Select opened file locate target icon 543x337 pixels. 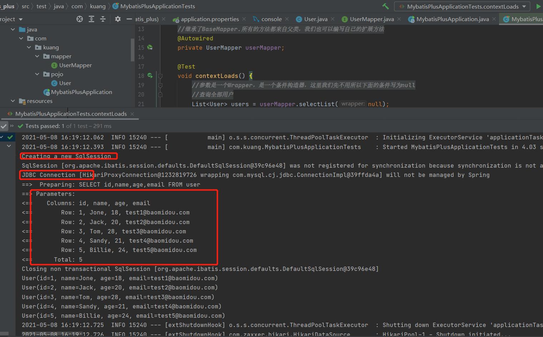click(80, 19)
